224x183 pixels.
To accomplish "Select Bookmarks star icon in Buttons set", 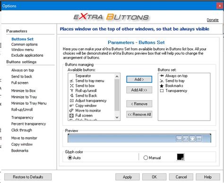I will tap(162, 86).
